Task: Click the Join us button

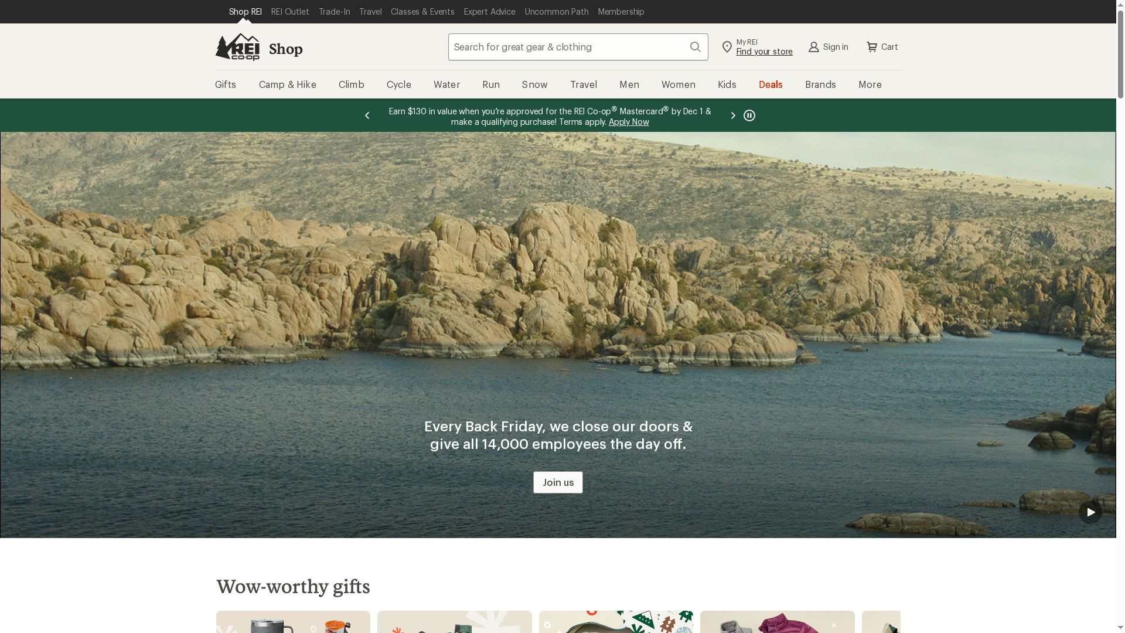Action: coord(557,482)
